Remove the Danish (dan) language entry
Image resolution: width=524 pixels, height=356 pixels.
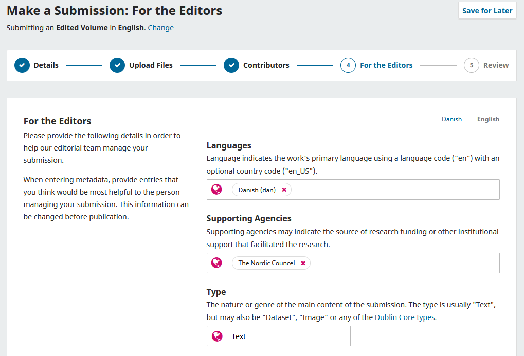284,189
